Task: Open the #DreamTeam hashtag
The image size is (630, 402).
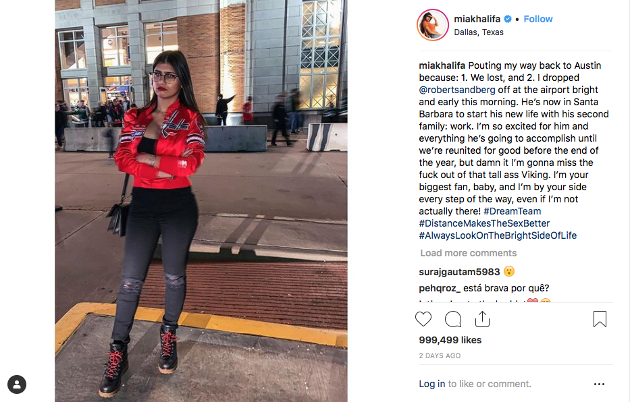Action: coord(513,211)
